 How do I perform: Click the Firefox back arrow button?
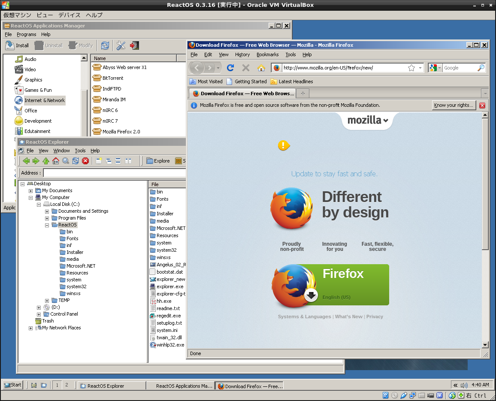coord(197,68)
